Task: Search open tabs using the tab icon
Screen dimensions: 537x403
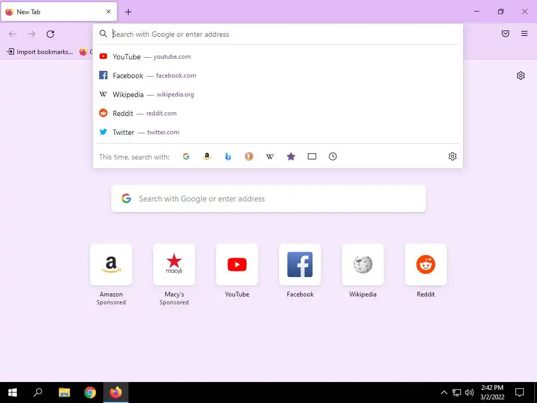Action: tap(312, 156)
